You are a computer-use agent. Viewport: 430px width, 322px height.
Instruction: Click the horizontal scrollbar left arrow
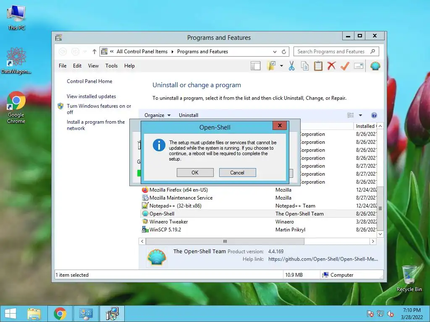point(142,241)
